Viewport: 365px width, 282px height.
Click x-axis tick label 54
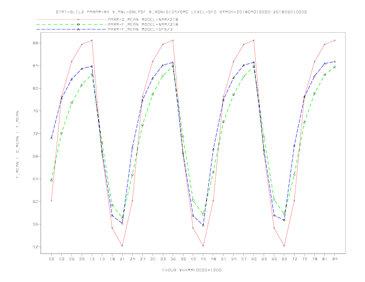point(234,259)
